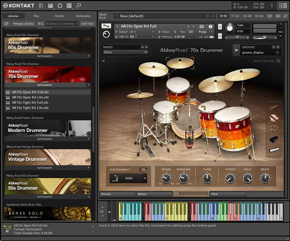
Task: Expand the Mixer preset Disco dropdown
Action: coord(124,52)
